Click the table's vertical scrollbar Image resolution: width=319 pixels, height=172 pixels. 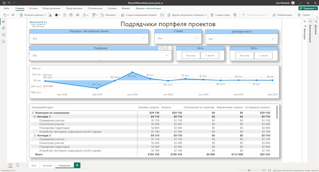point(277,112)
